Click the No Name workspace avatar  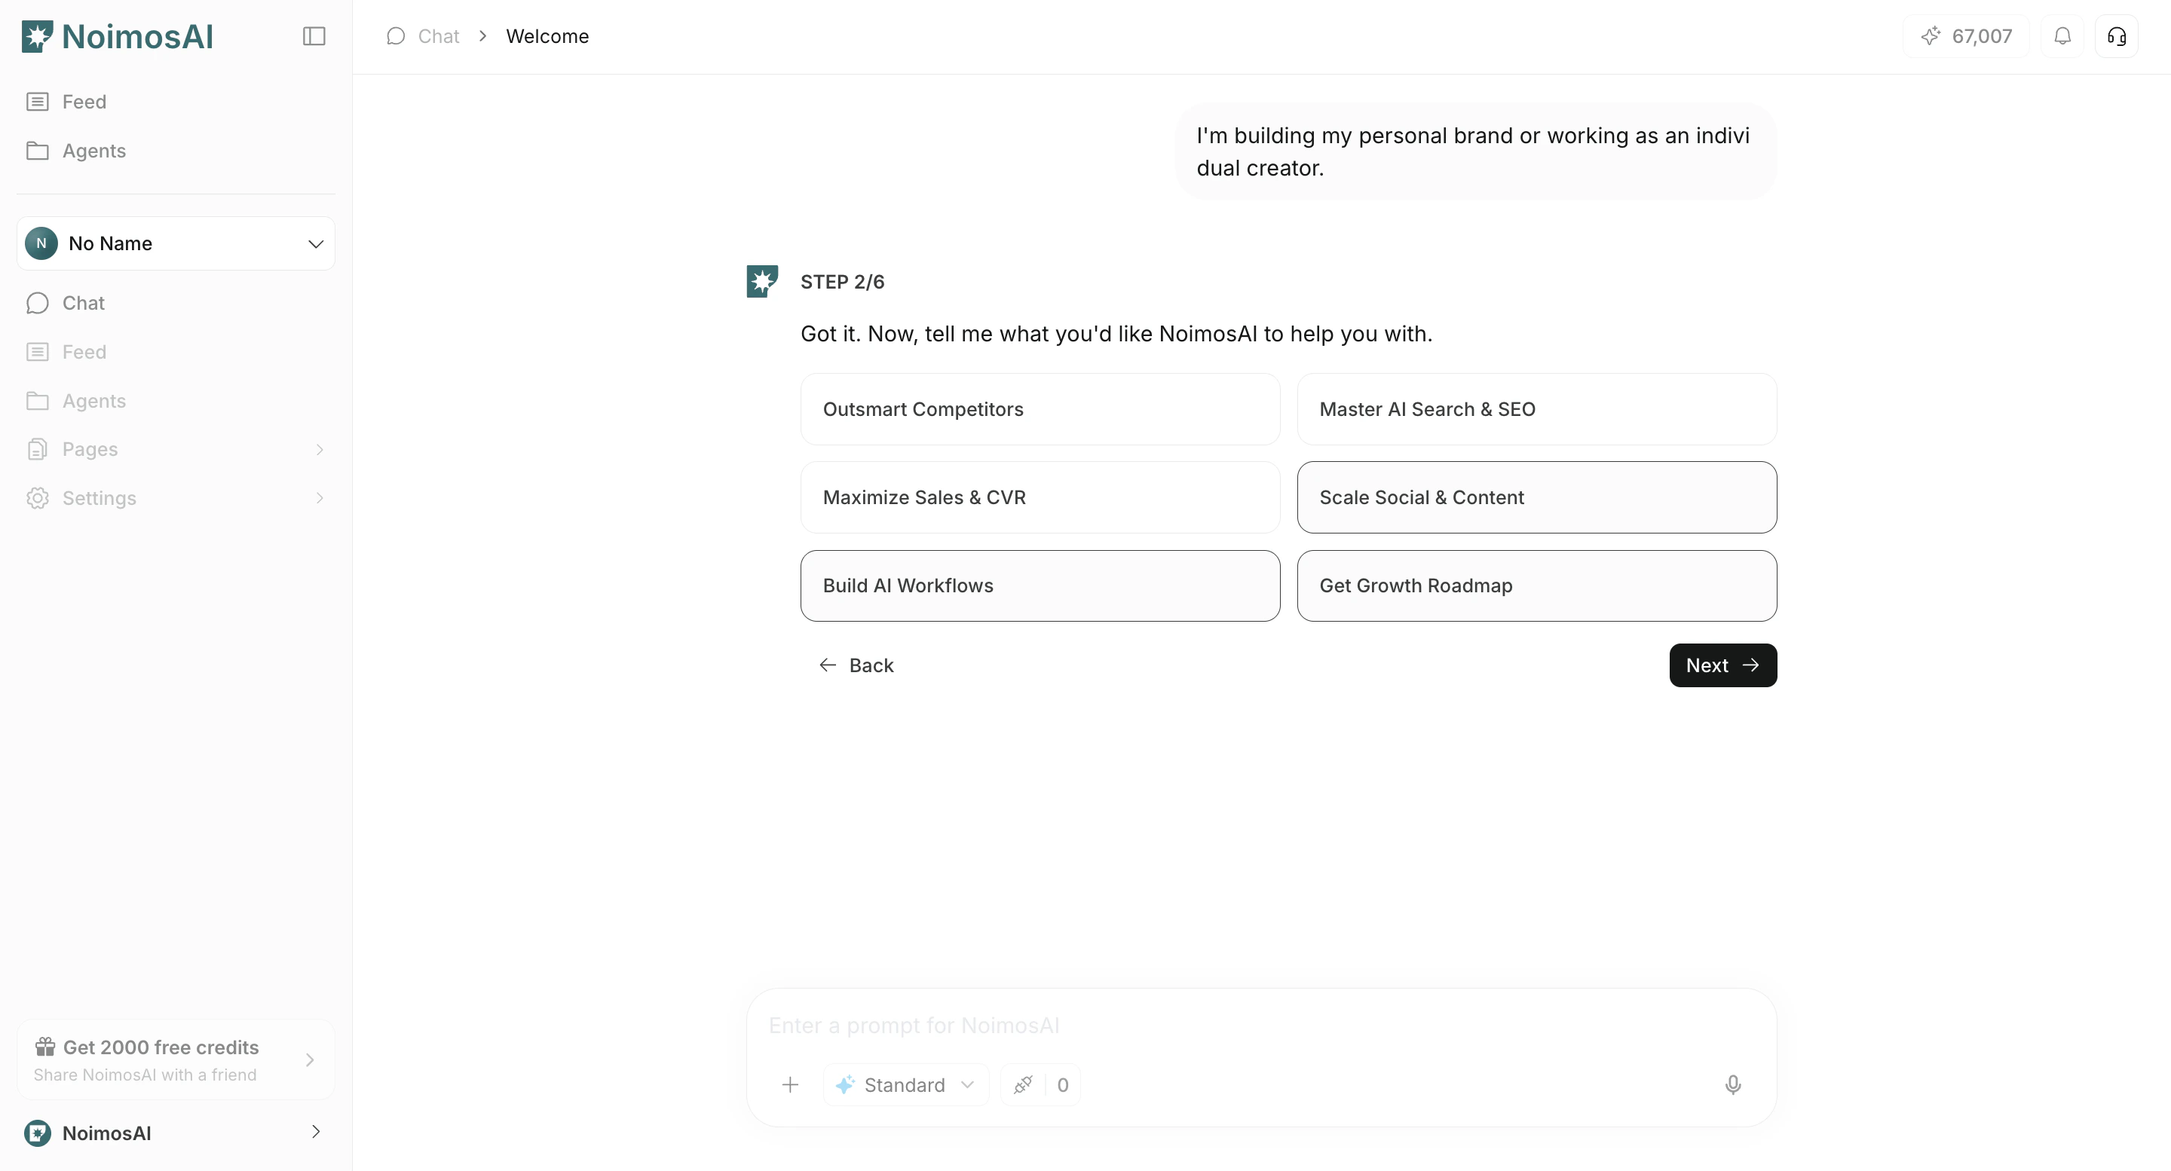tap(41, 243)
